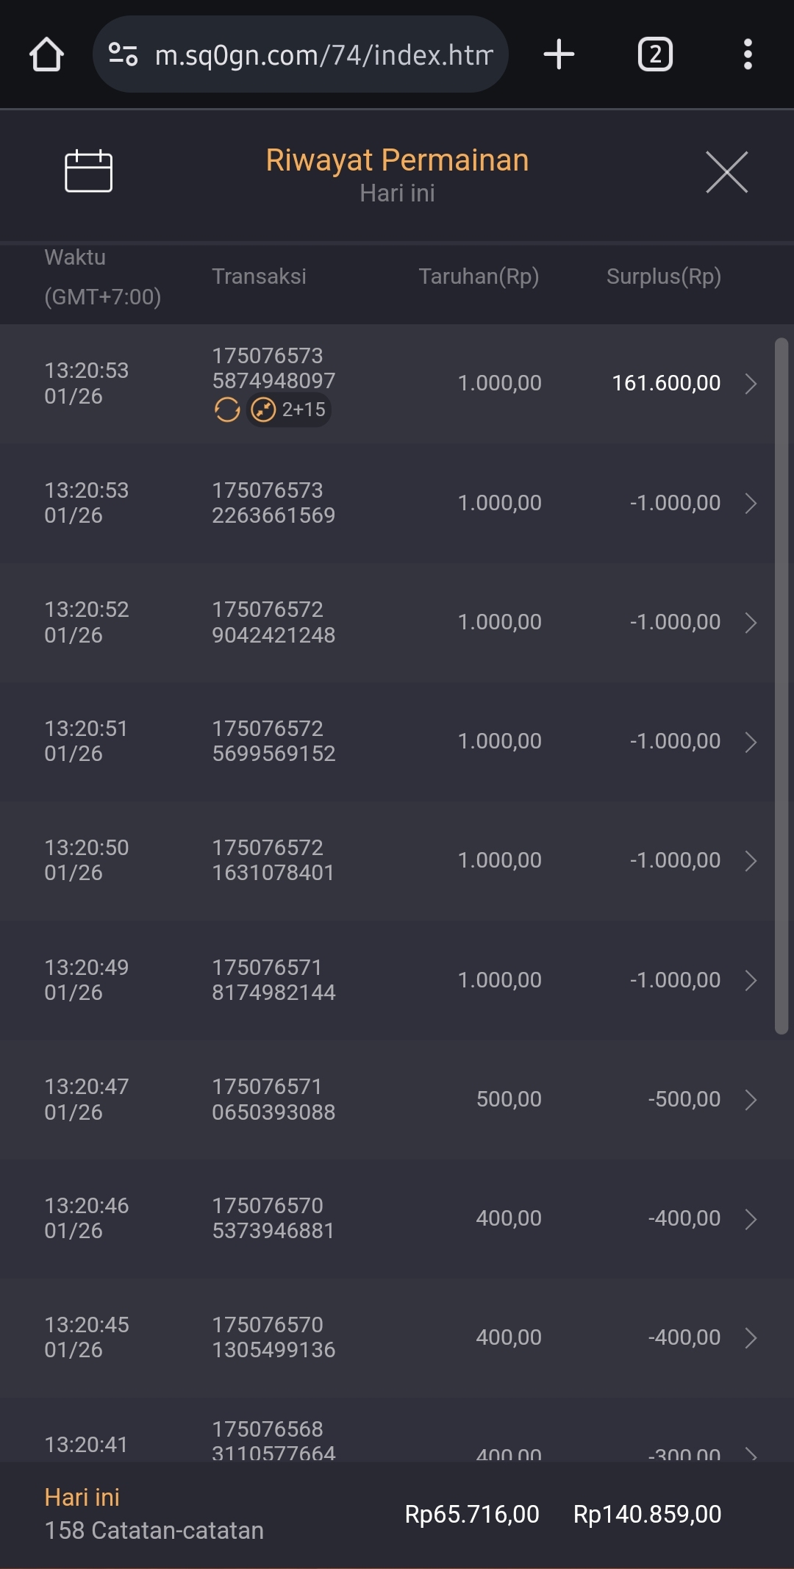
Task: Open a new browser tab
Action: click(559, 54)
